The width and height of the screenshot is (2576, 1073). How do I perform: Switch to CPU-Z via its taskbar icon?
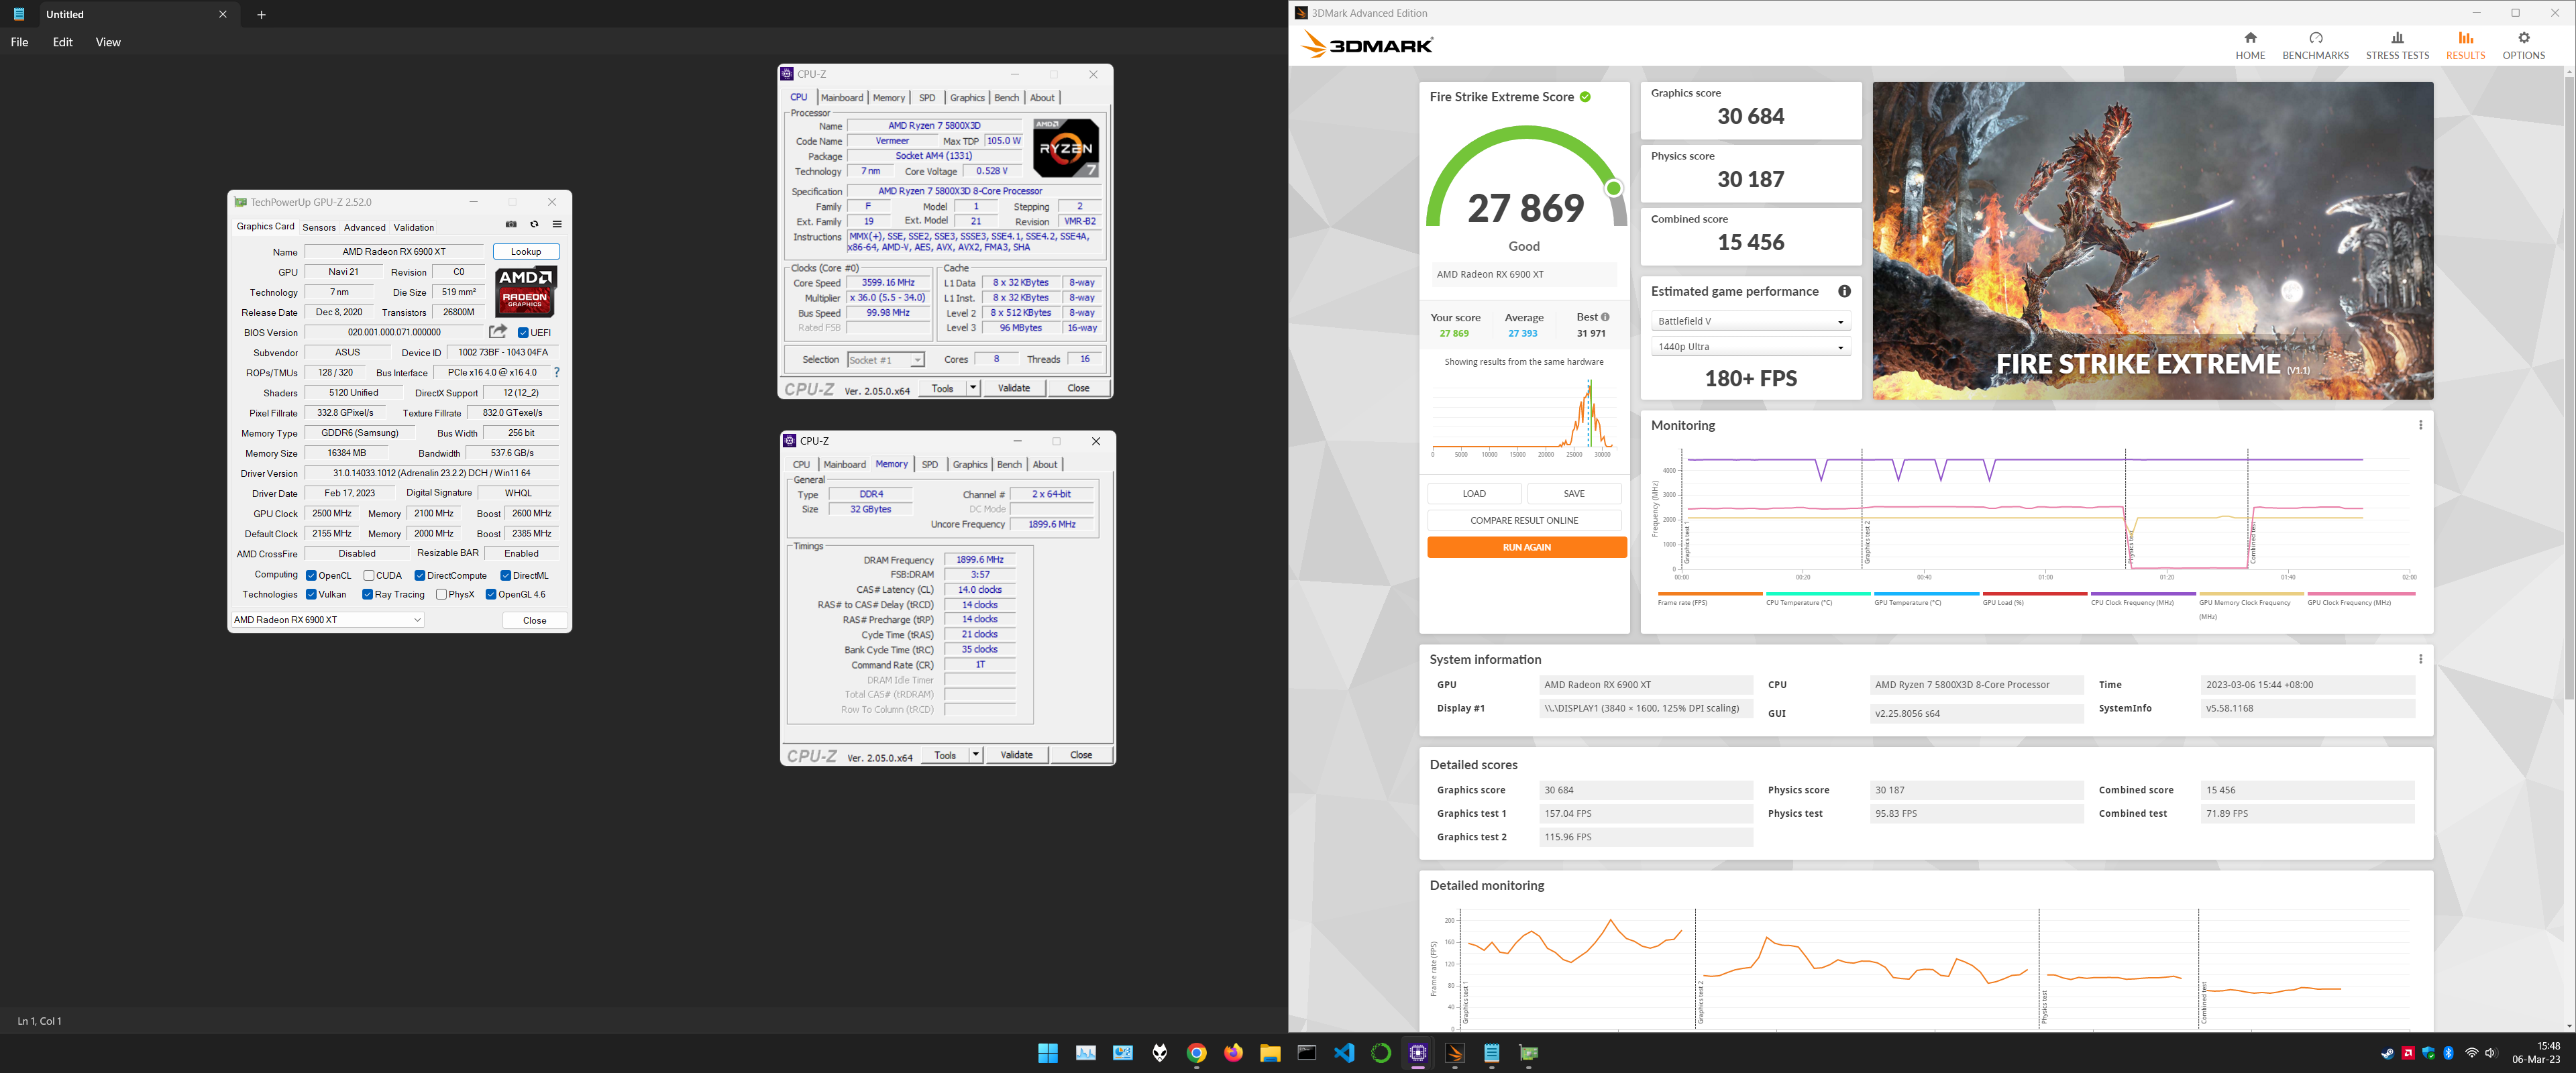[1418, 1053]
